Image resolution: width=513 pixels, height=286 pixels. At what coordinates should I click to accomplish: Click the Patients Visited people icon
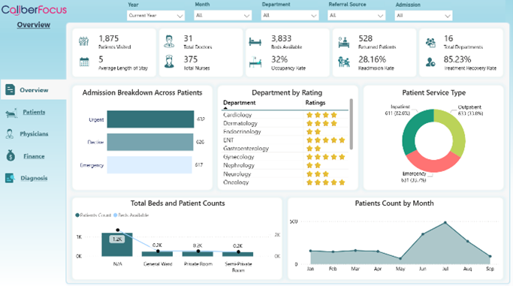(x=84, y=41)
